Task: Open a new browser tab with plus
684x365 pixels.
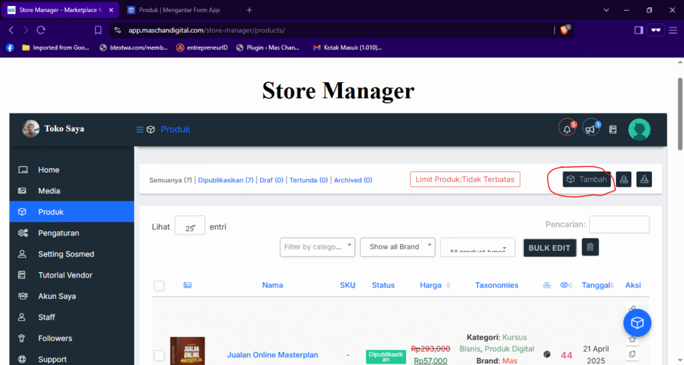Action: click(x=249, y=10)
